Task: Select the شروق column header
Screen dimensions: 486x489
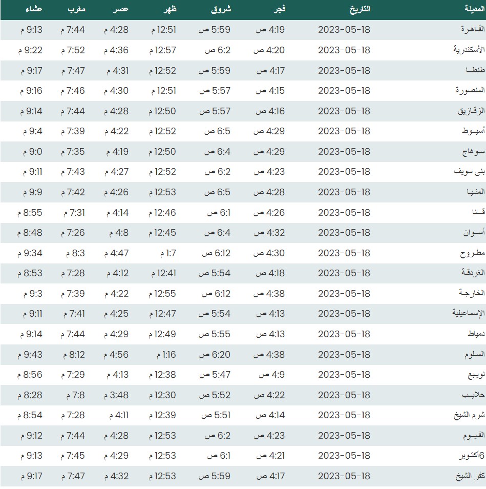Action: pos(221,9)
